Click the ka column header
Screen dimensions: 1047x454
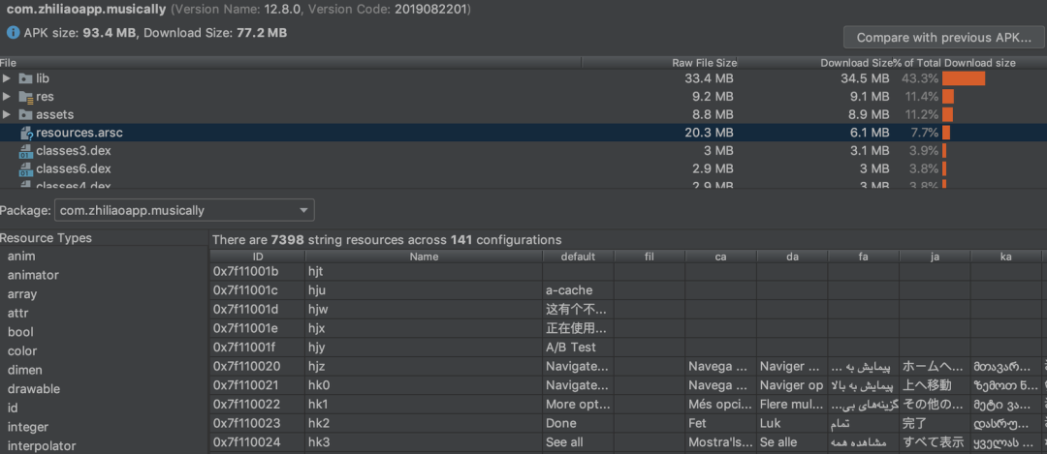(x=1006, y=257)
